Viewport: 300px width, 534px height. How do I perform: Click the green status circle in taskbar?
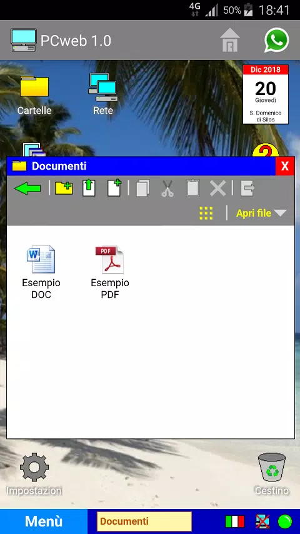pos(285,521)
